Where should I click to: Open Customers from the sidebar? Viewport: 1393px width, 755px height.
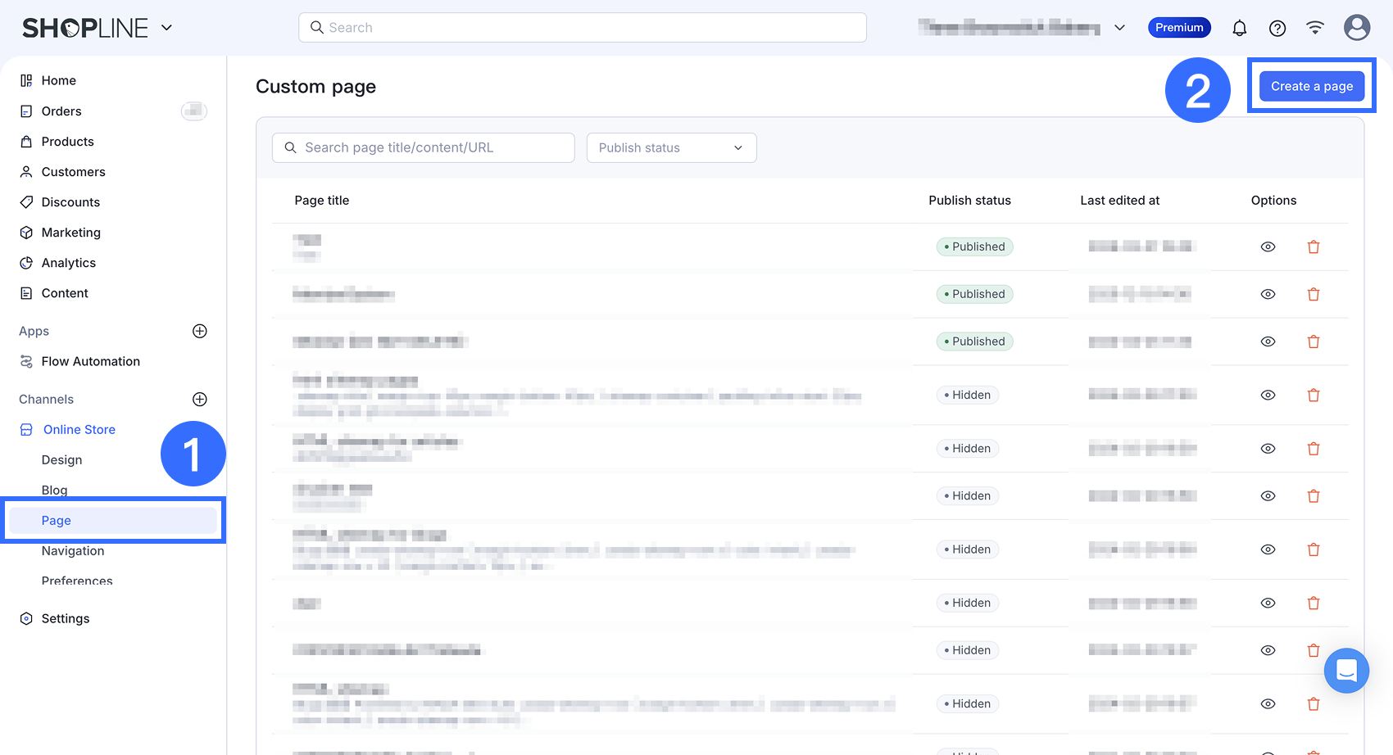(x=73, y=172)
